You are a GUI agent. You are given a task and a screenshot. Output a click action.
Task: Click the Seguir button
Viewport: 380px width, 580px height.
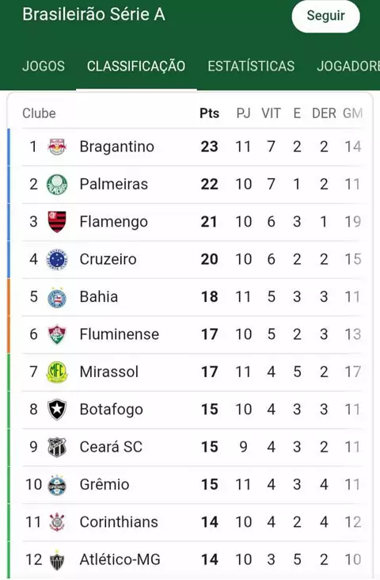point(325,16)
